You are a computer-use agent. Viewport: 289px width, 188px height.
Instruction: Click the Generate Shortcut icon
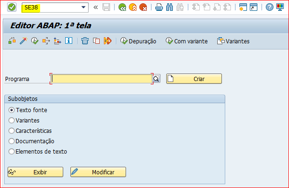click(254, 8)
